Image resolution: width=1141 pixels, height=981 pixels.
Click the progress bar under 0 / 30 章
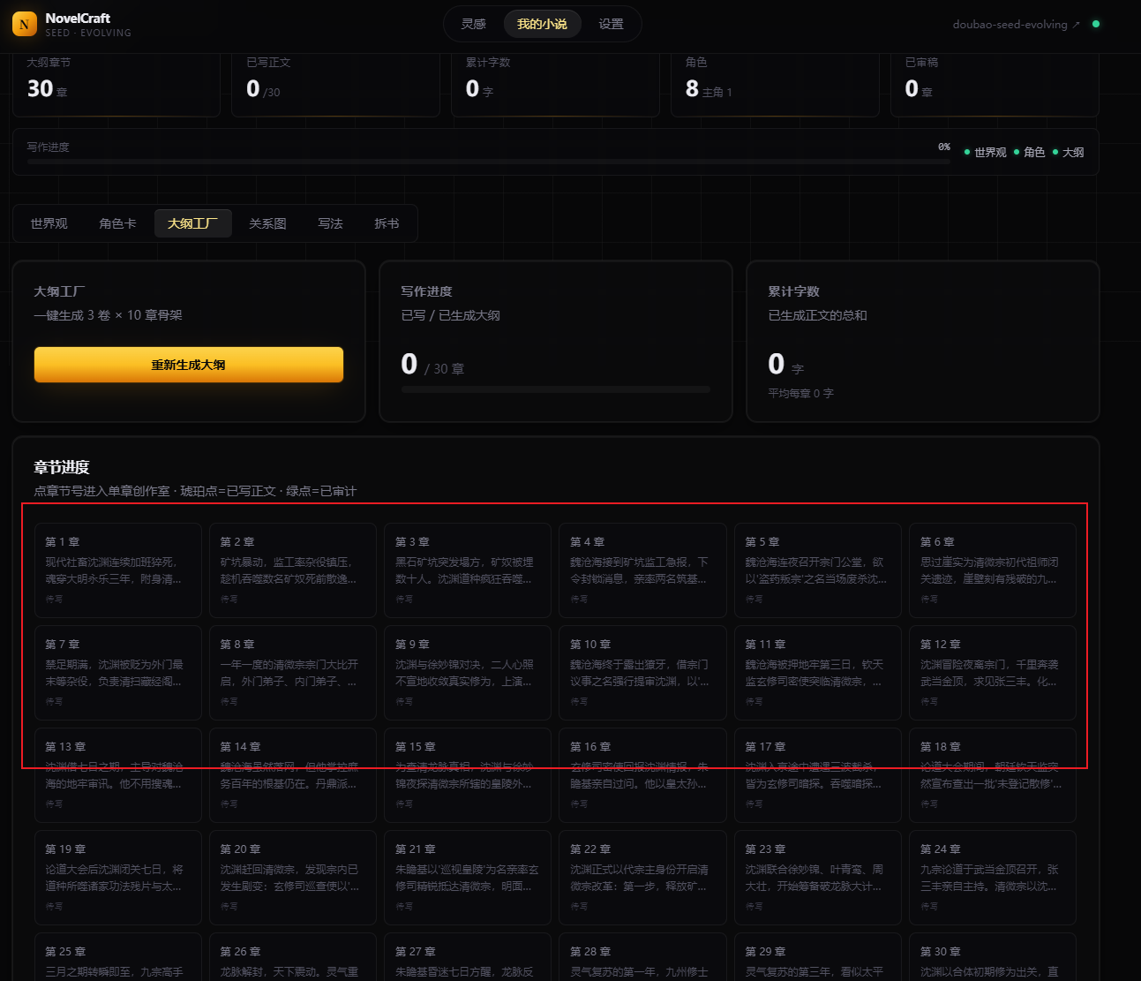[x=555, y=389]
